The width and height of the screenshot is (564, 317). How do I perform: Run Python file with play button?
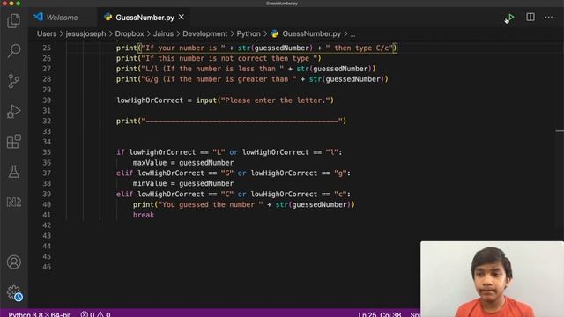tap(511, 18)
